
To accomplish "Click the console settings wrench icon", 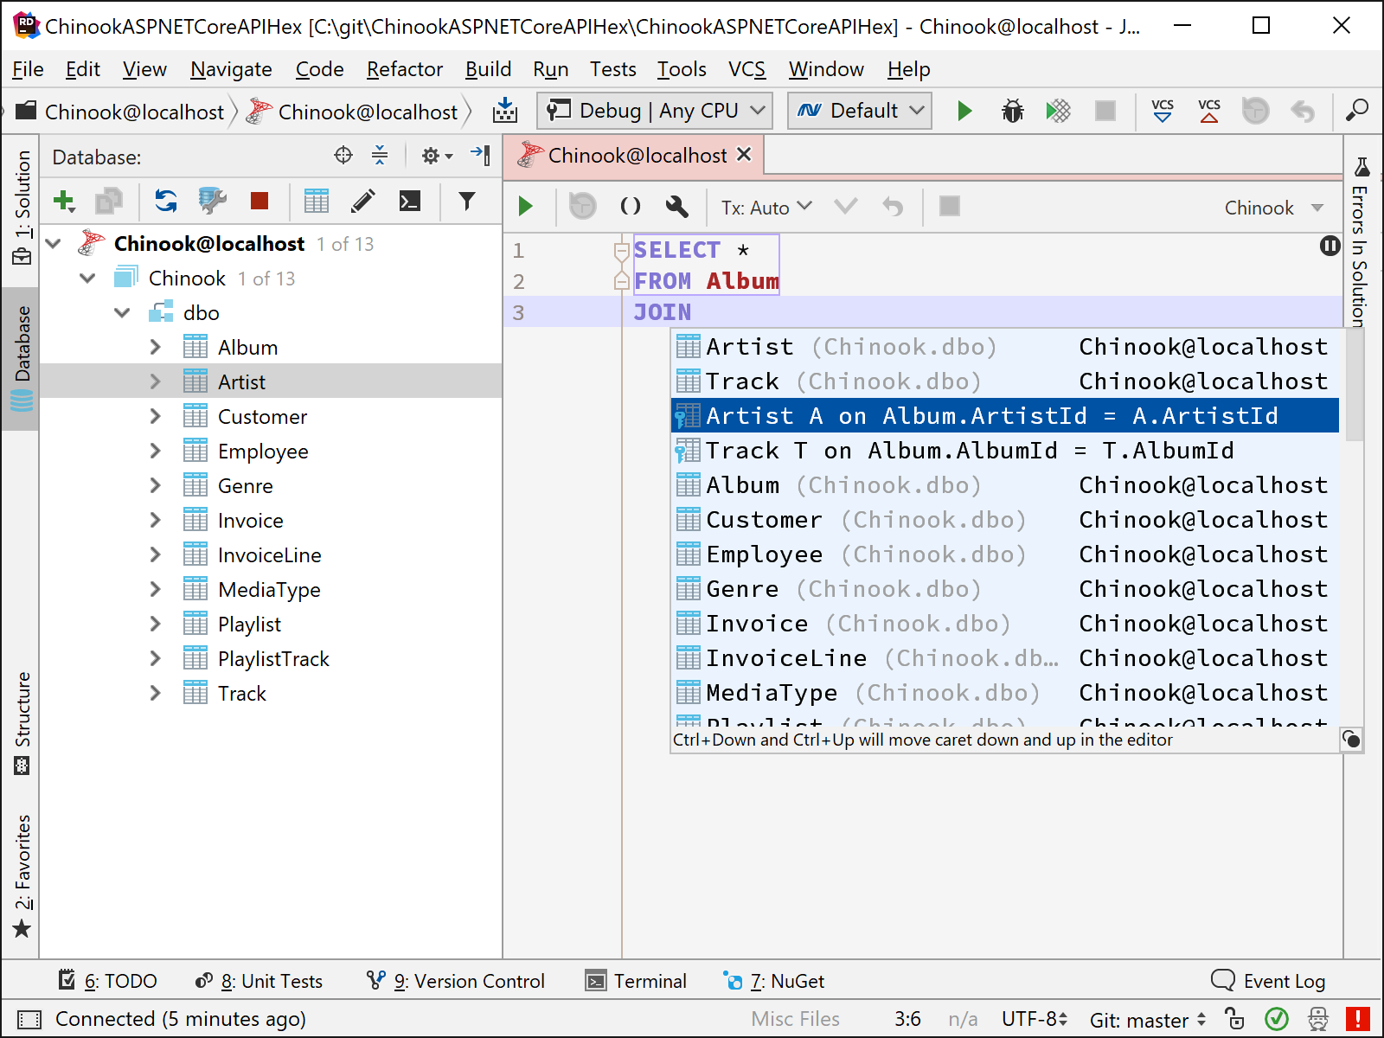I will (677, 207).
